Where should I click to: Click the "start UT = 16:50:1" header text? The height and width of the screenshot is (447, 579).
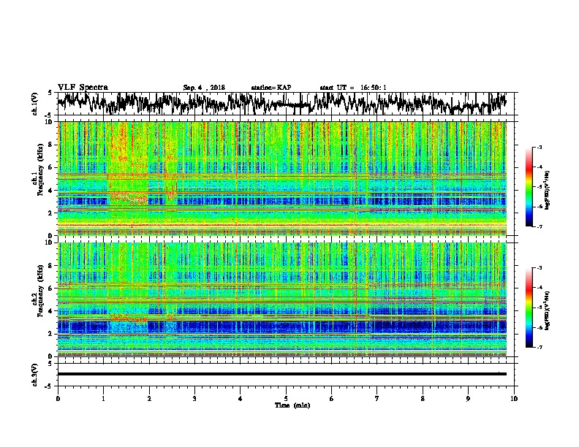pyautogui.click(x=353, y=88)
